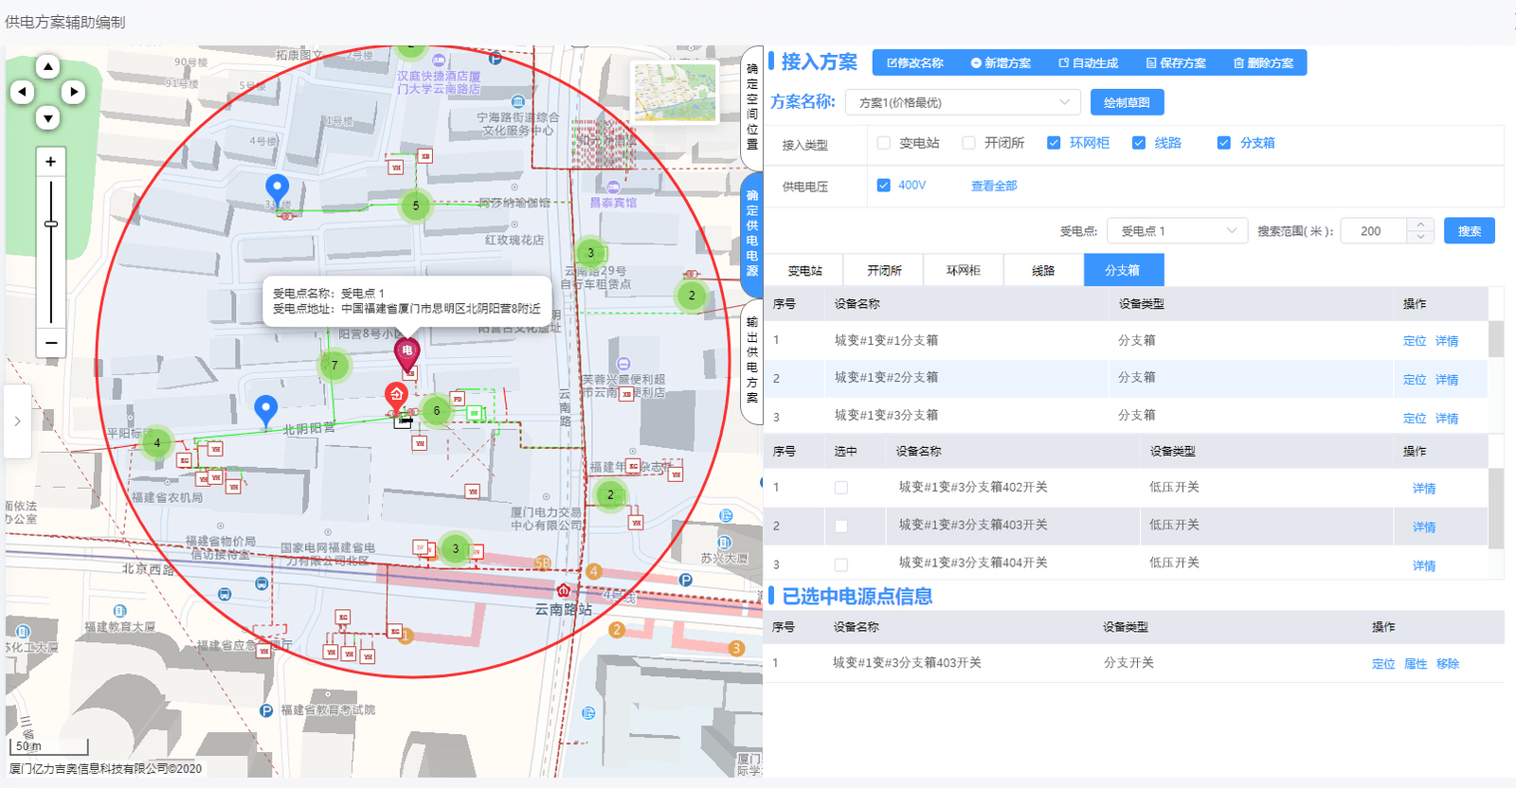Click the red house marker on the map
This screenshot has width=1516, height=788.
pos(396,396)
